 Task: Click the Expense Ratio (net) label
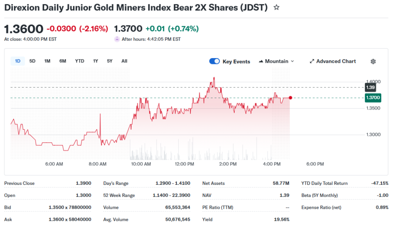pos(321,207)
